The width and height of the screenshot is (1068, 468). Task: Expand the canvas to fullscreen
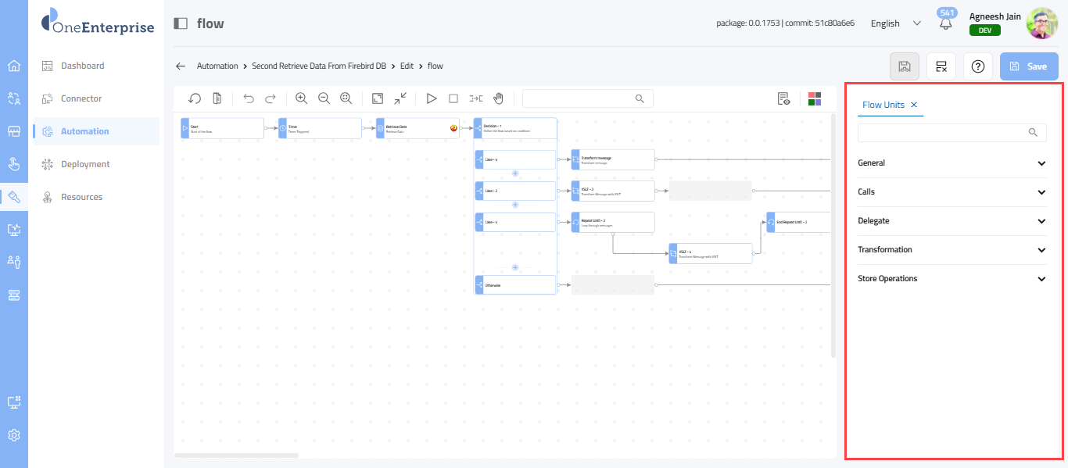click(378, 98)
